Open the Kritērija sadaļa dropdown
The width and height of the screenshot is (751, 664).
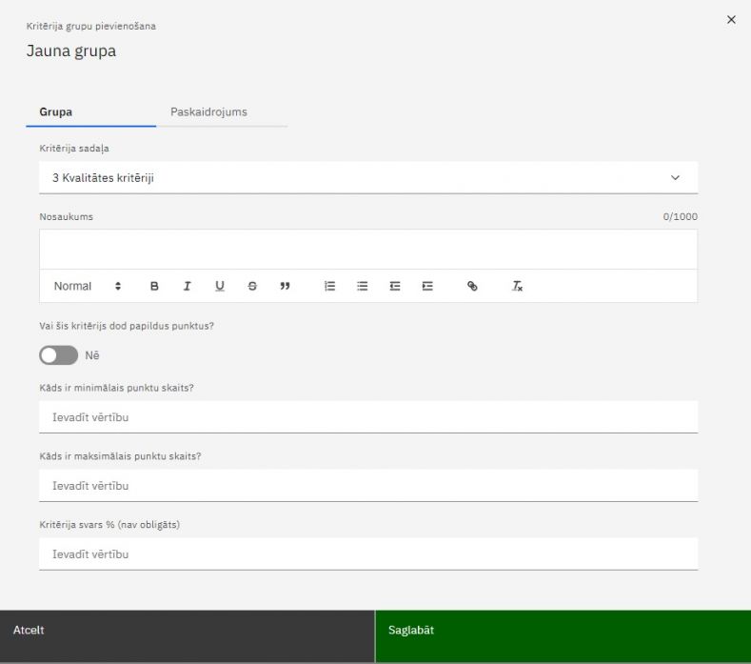367,177
